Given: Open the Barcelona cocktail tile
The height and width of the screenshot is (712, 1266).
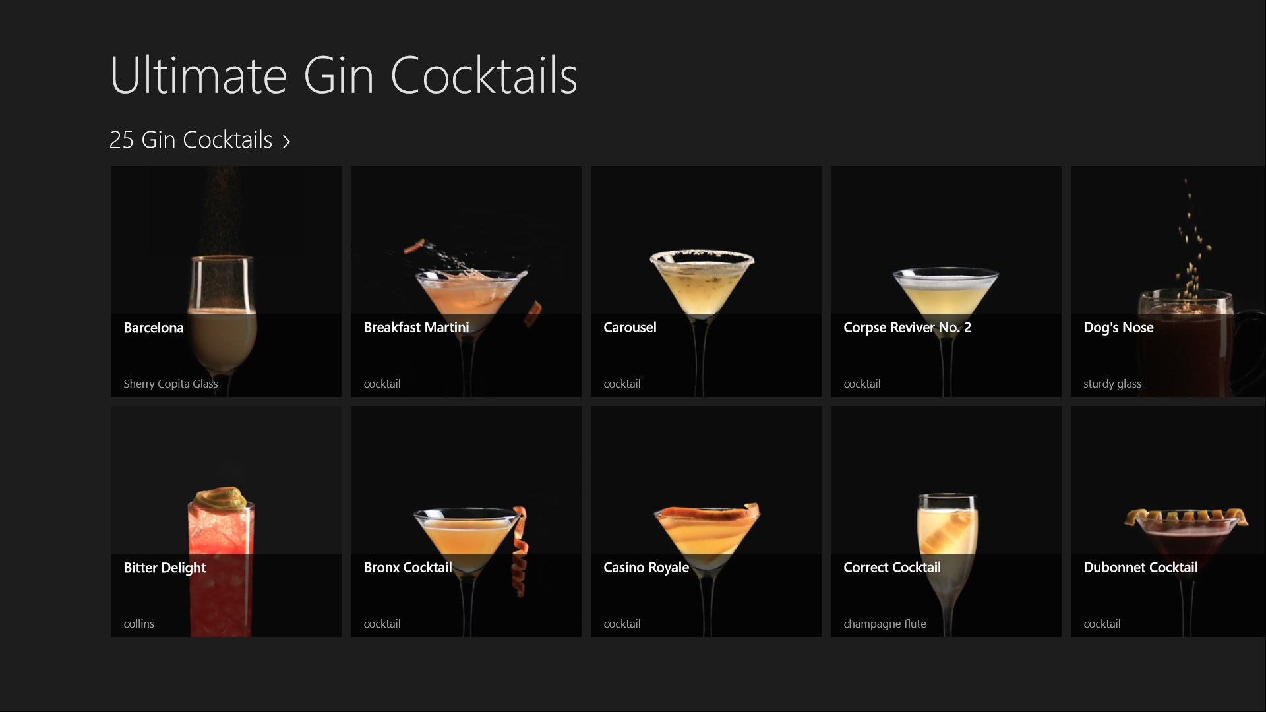Looking at the screenshot, I should 226,282.
